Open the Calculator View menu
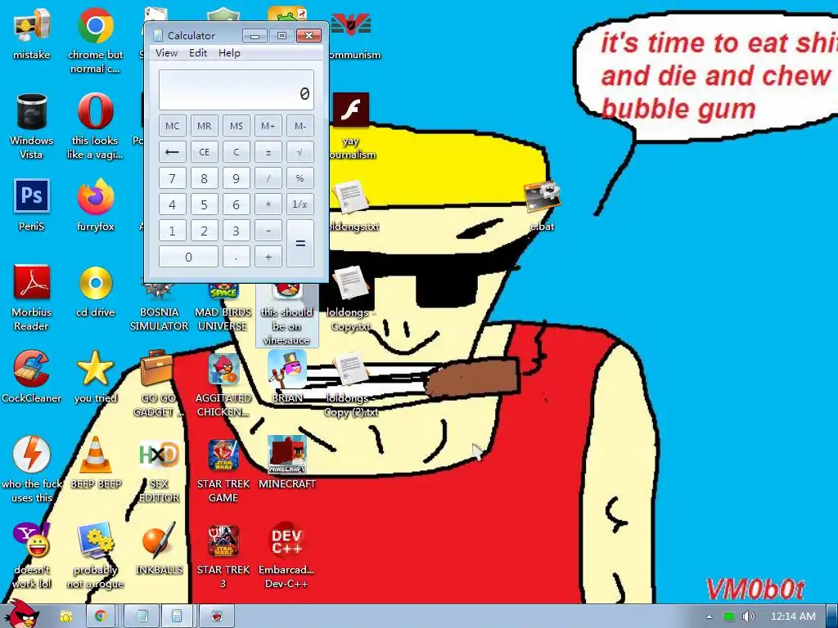The width and height of the screenshot is (838, 628). tap(166, 53)
